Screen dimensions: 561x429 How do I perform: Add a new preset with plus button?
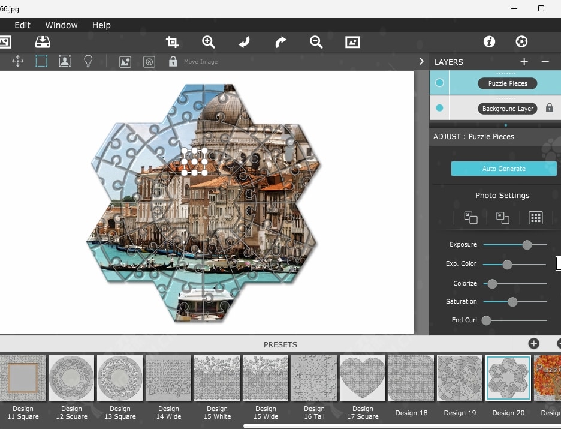pos(533,344)
